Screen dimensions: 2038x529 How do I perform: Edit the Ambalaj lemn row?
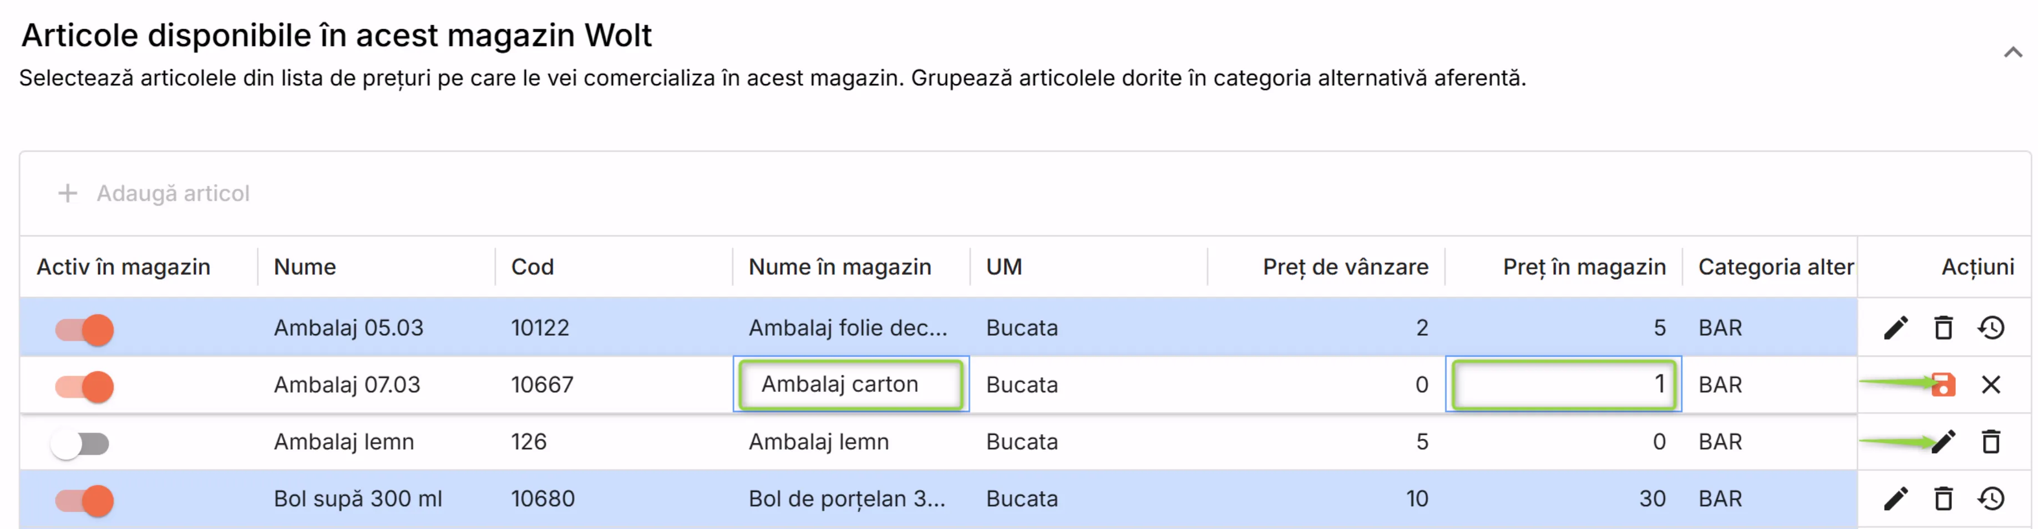[x=1943, y=441]
